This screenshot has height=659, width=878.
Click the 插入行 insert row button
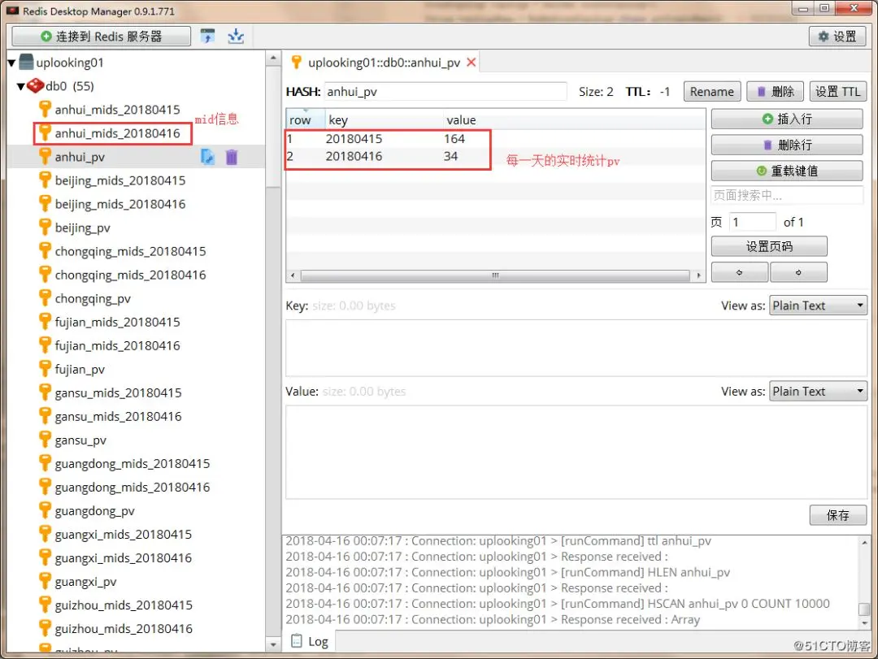tap(787, 119)
